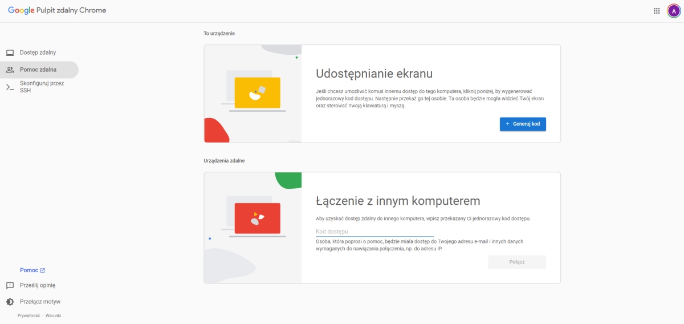
Task: Click the laptop icon for Dostęp zdalny
Action: (x=10, y=52)
